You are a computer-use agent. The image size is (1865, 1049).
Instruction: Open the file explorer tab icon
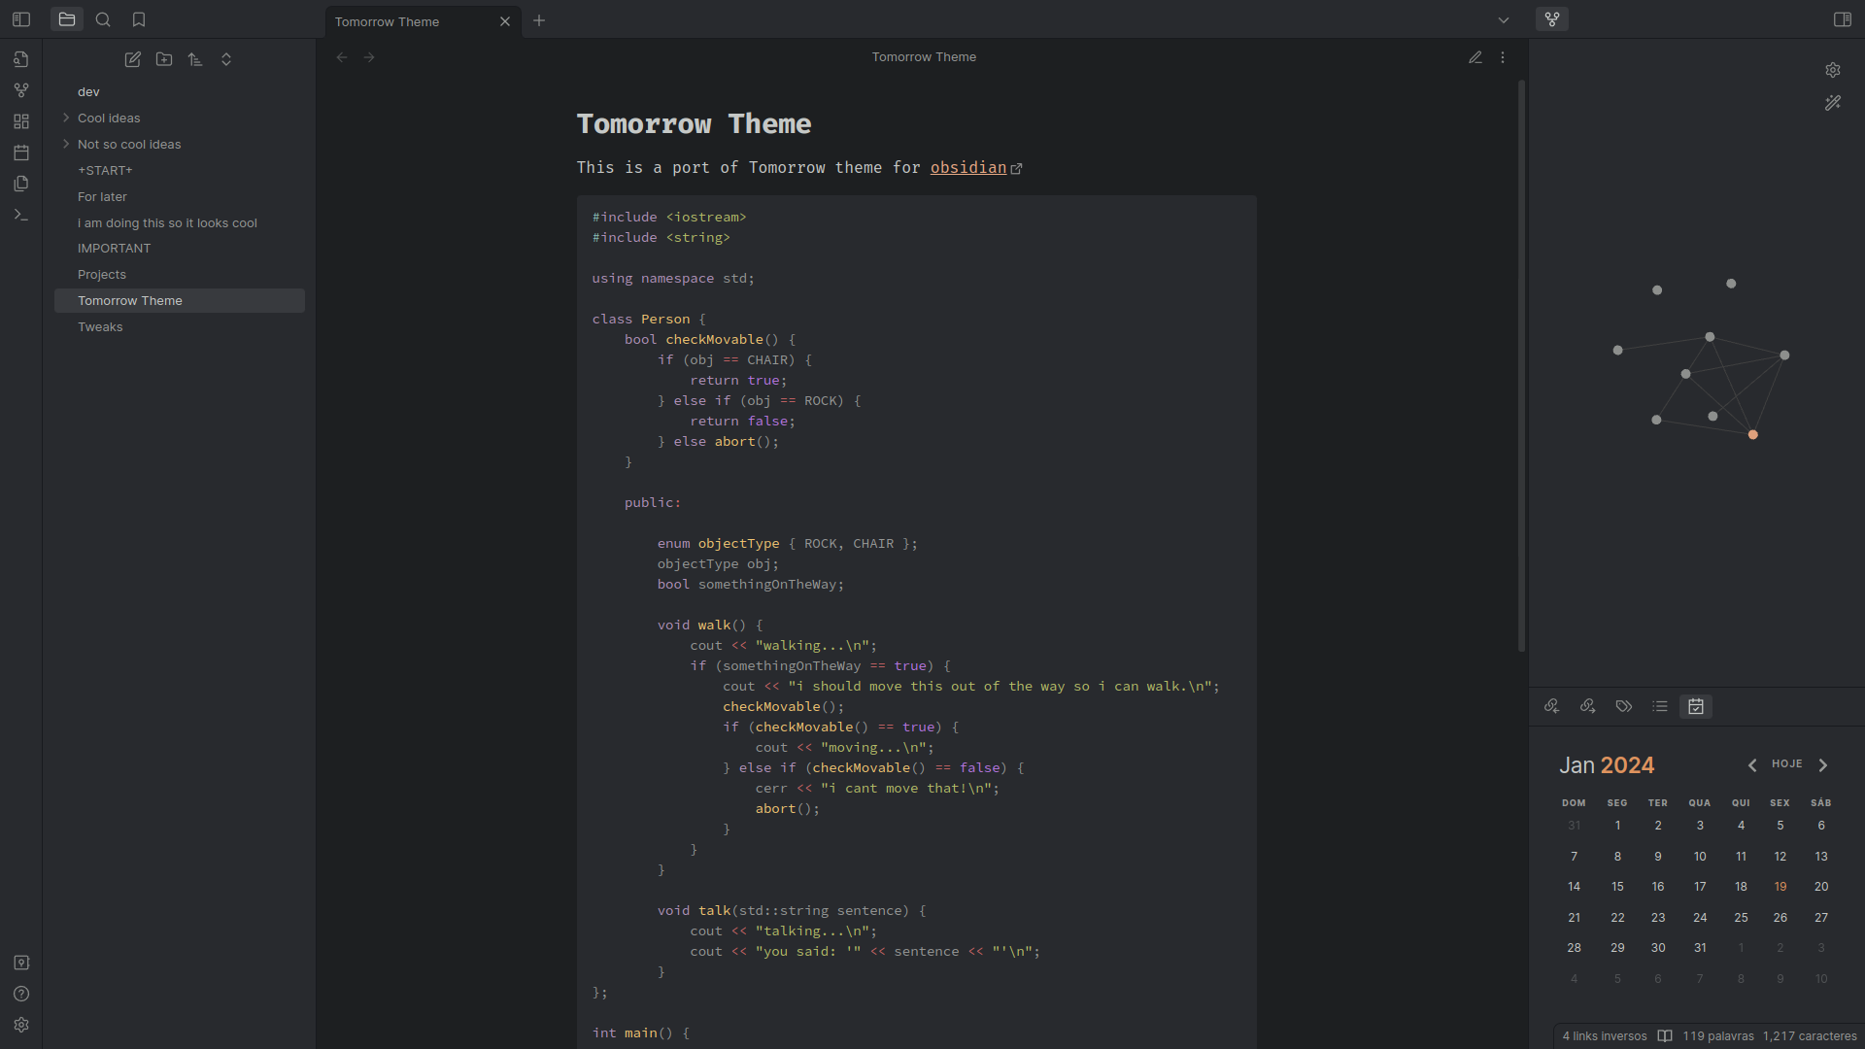(x=67, y=19)
